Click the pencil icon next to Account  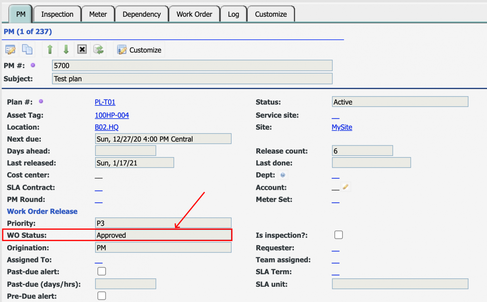(345, 187)
